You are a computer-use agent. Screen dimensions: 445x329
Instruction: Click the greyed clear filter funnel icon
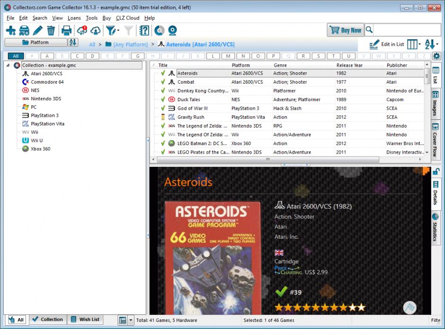pos(129,30)
